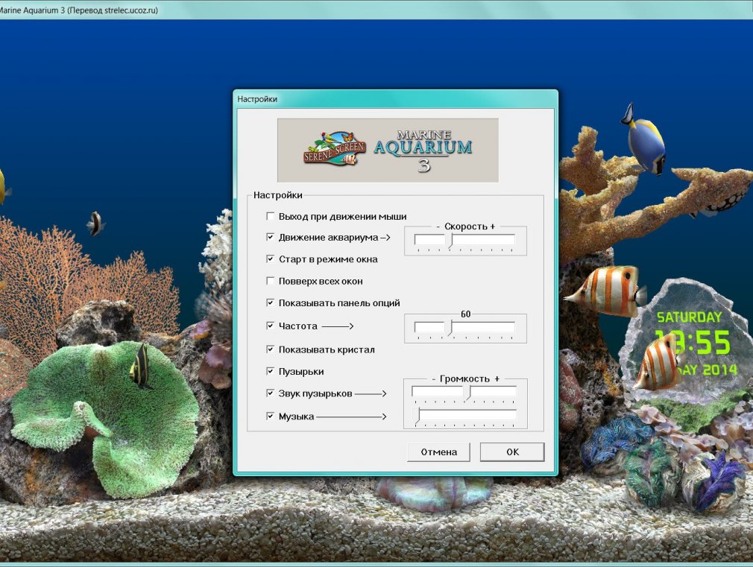
Task: Enable the 'Выход при движении мыши' checkbox
Action: click(x=271, y=217)
